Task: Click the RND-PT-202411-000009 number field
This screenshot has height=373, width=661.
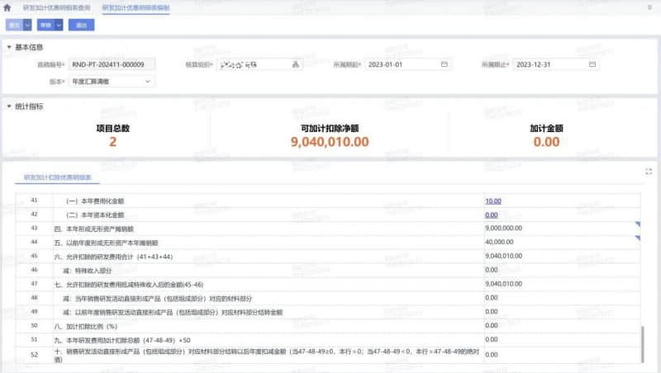Action: point(112,64)
